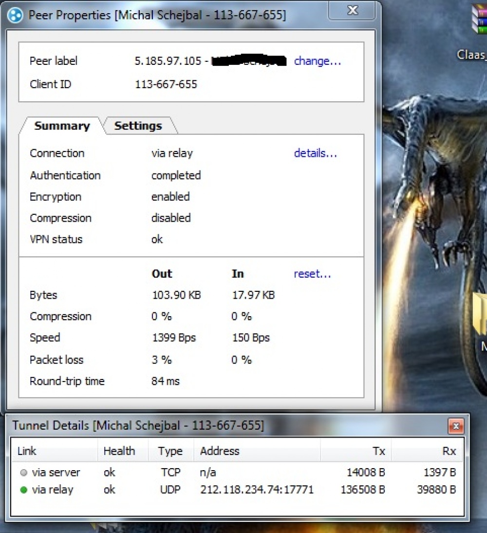Click reset... to clear traffic statistics
487x533 pixels.
[x=312, y=274]
